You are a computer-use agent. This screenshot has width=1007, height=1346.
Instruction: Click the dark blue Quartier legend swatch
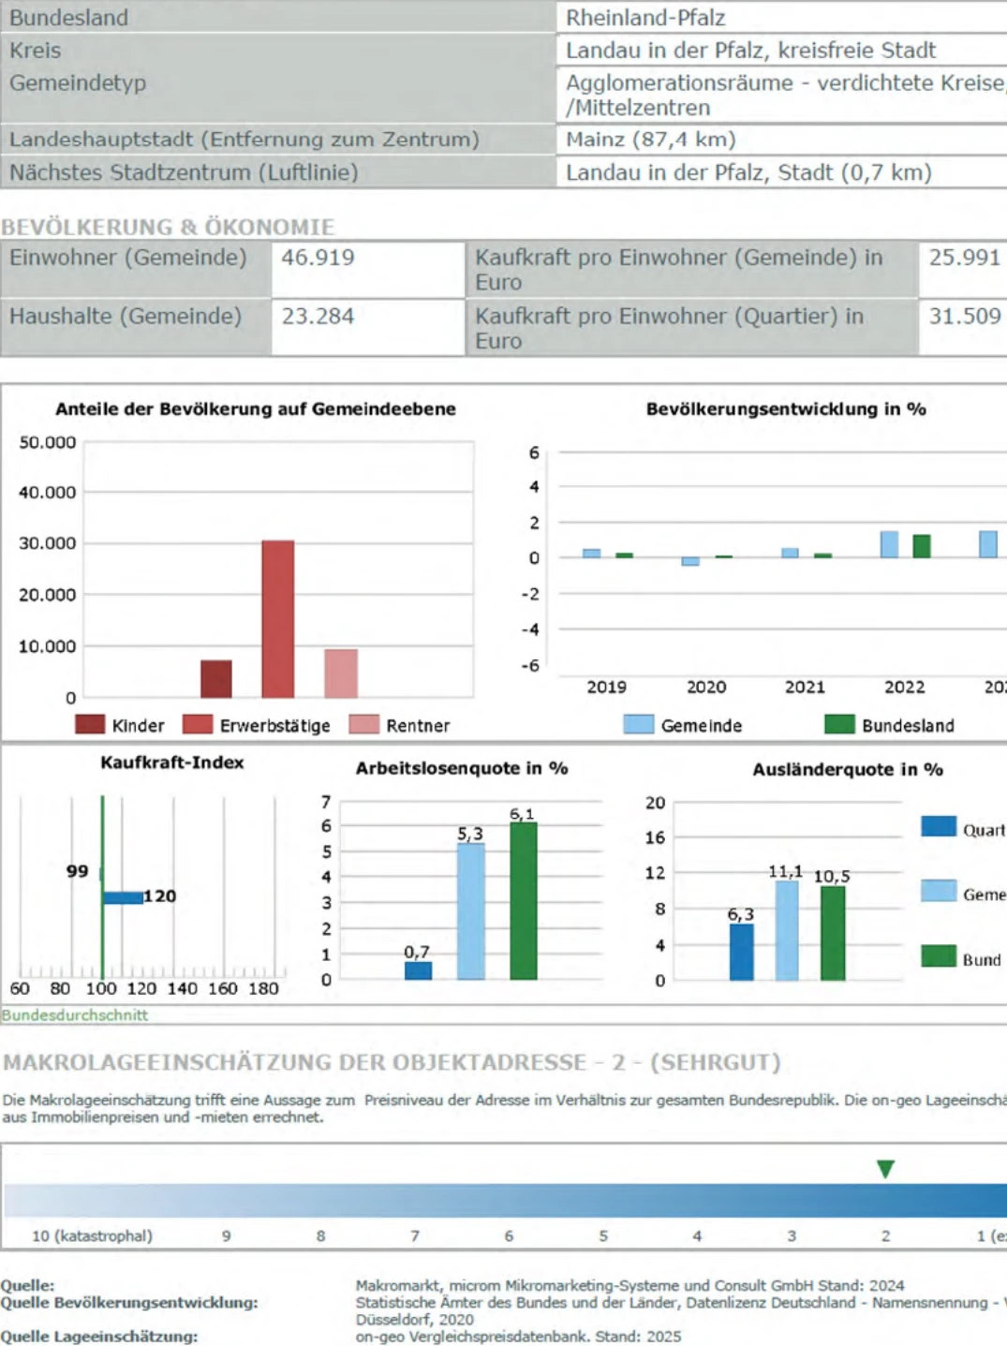[x=939, y=826]
